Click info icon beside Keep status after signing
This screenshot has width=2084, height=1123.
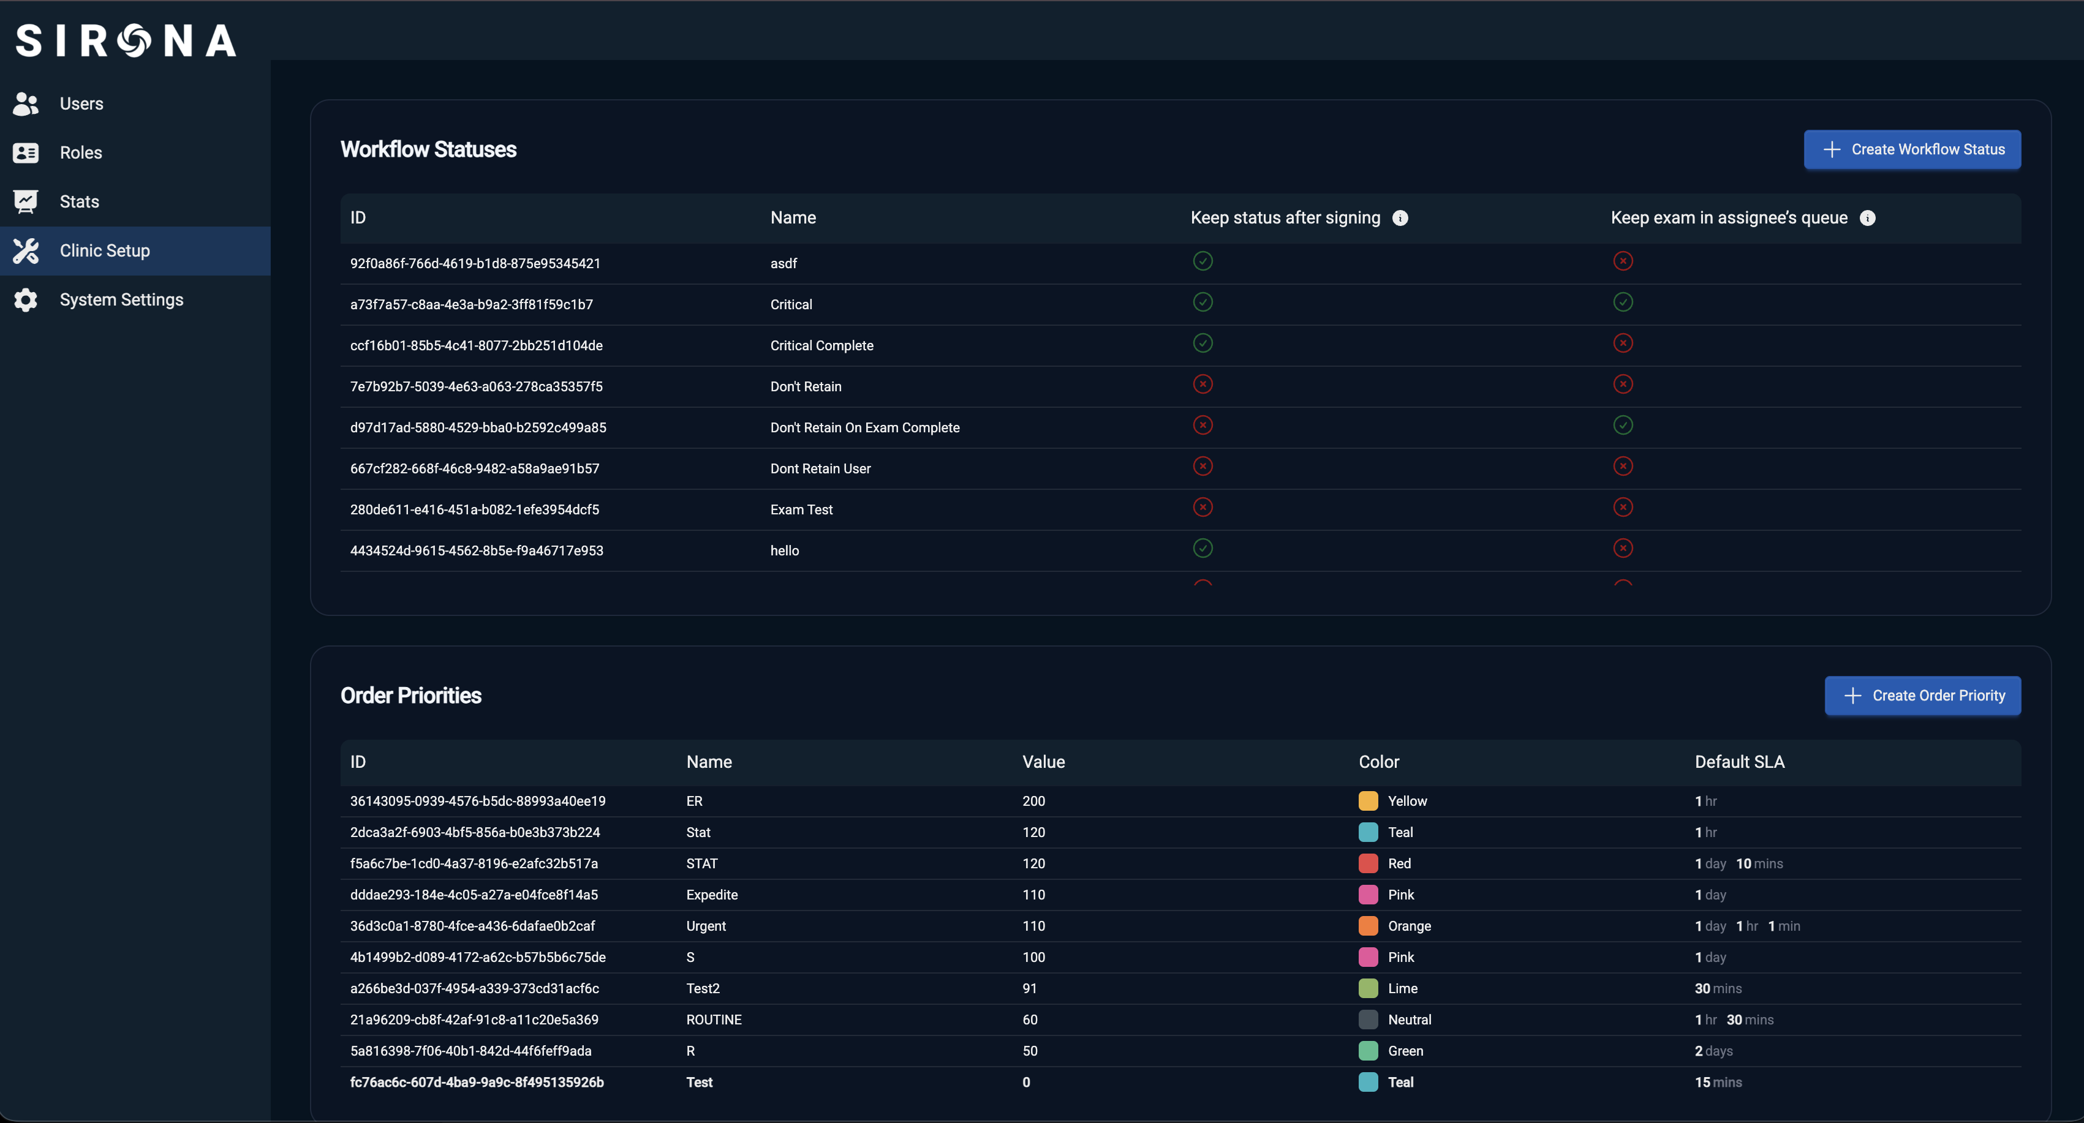click(1400, 219)
